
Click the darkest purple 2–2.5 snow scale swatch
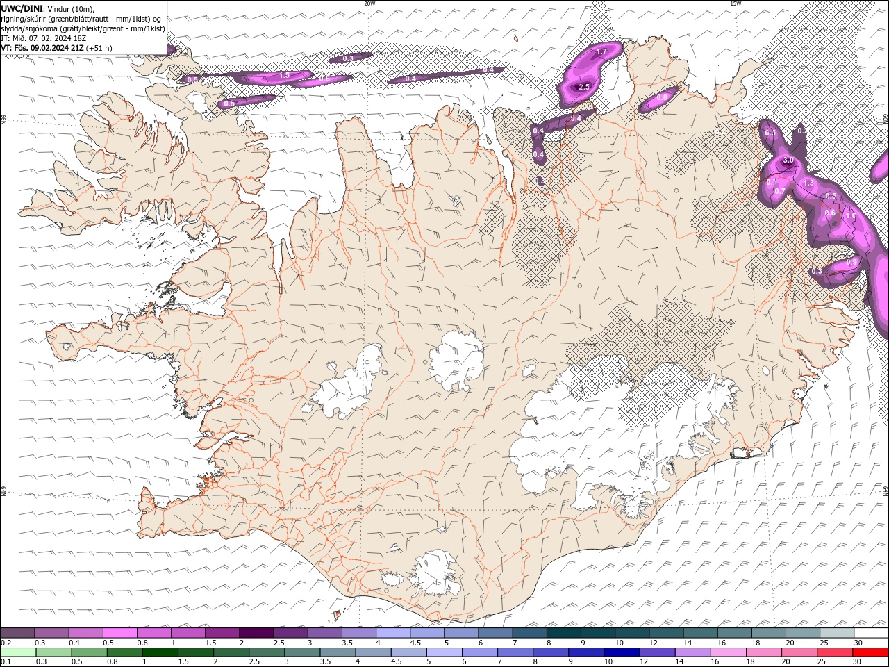(256, 633)
